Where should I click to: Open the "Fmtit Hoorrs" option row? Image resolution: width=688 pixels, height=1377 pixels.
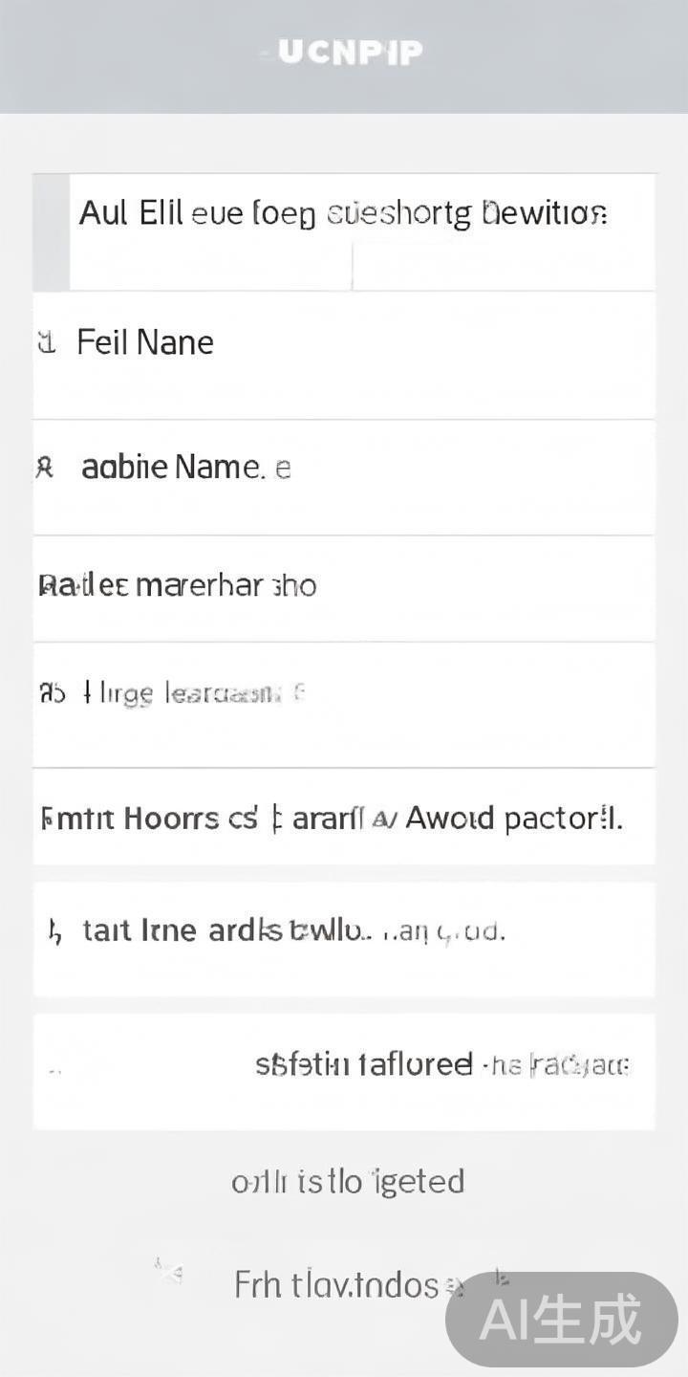click(x=344, y=818)
